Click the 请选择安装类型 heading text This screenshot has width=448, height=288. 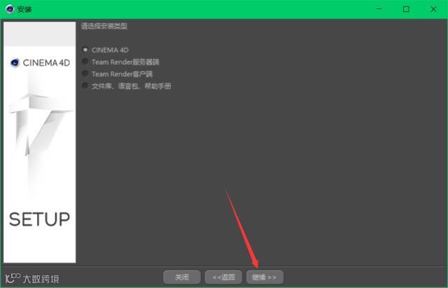[104, 26]
